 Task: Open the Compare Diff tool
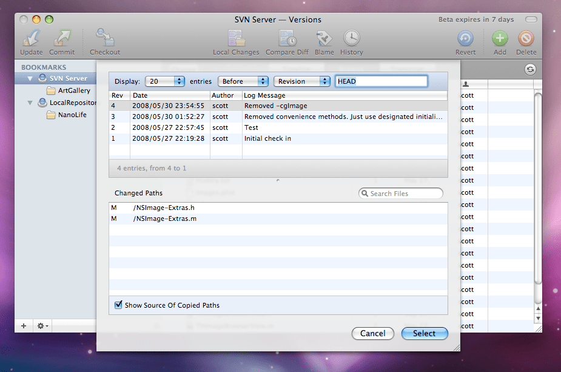coord(287,39)
